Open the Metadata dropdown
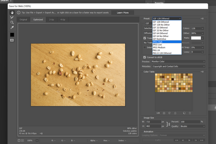The height and width of the screenshot is (144, 216). point(179,67)
